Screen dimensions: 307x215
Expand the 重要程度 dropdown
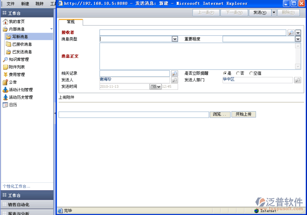[298, 39]
